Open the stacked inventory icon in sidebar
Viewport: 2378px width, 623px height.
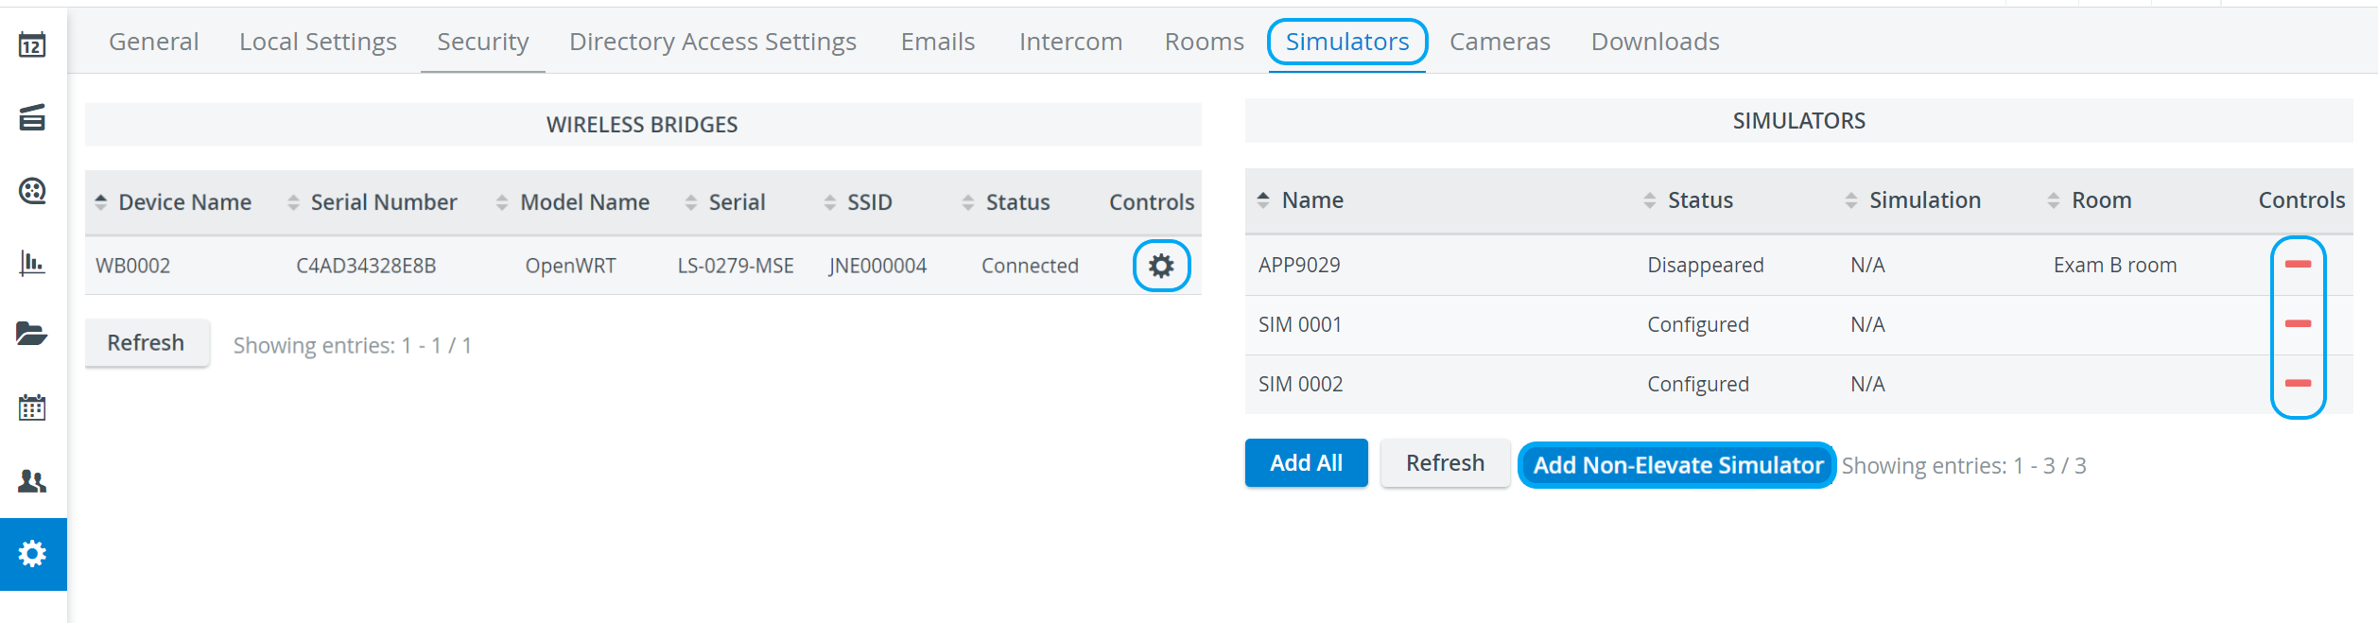32,118
